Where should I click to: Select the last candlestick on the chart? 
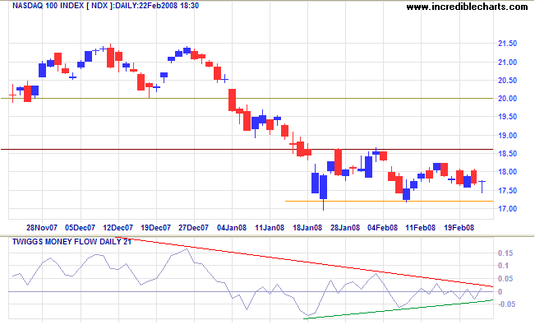pos(482,187)
